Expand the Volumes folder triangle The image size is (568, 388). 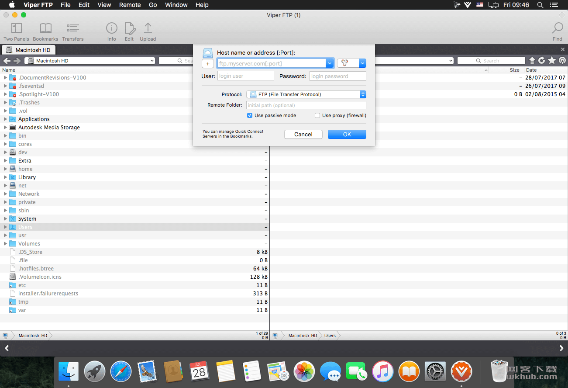pyautogui.click(x=5, y=244)
